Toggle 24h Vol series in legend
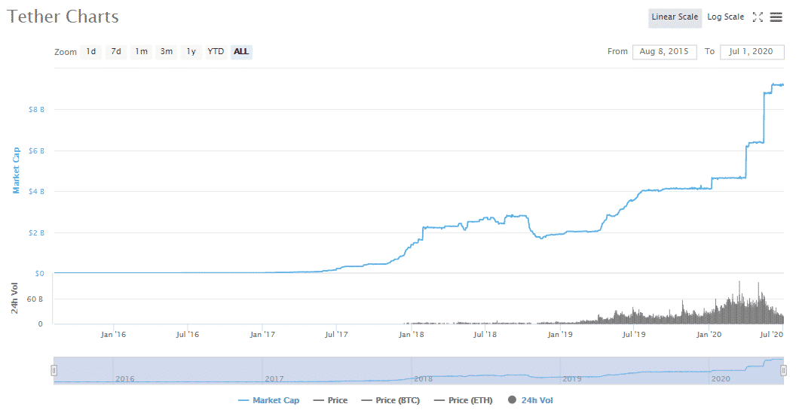 [531, 400]
